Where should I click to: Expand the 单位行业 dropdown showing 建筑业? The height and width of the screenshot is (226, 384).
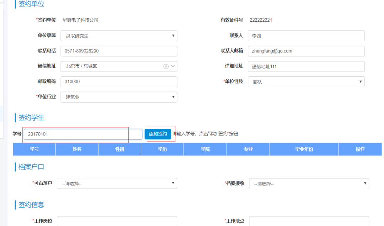click(119, 97)
